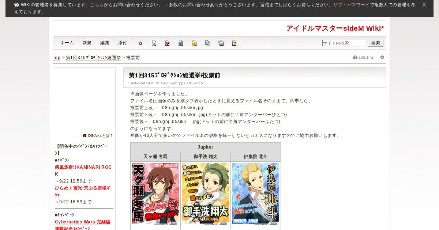The image size is (439, 230).
Task: Follow the こちら link in banner
Action: pos(97,5)
